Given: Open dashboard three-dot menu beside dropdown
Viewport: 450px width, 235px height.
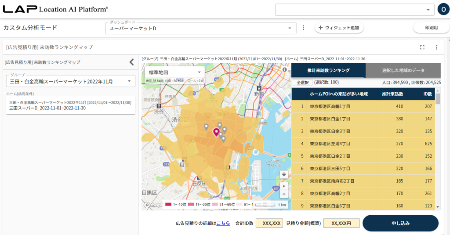Looking at the screenshot, I should [303, 28].
